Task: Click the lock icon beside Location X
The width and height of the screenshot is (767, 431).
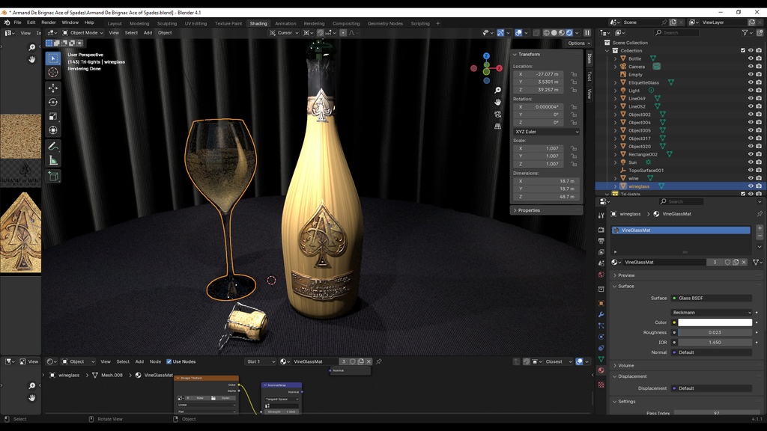Action: pyautogui.click(x=574, y=74)
